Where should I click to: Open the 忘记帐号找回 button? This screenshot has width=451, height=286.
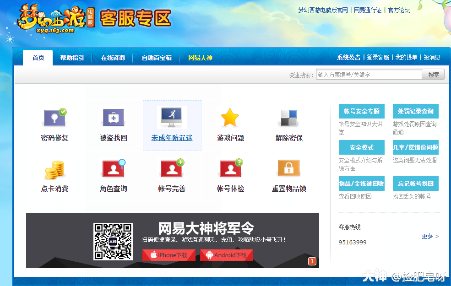tap(416, 183)
